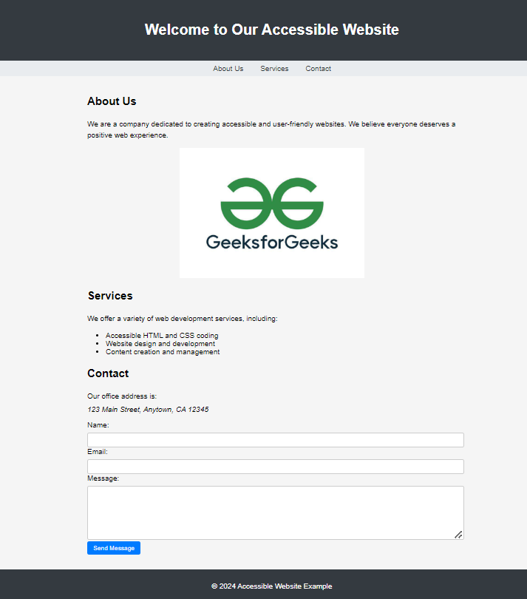This screenshot has height=599, width=527.
Task: Click the list item Content creation and management
Action: pyautogui.click(x=163, y=352)
